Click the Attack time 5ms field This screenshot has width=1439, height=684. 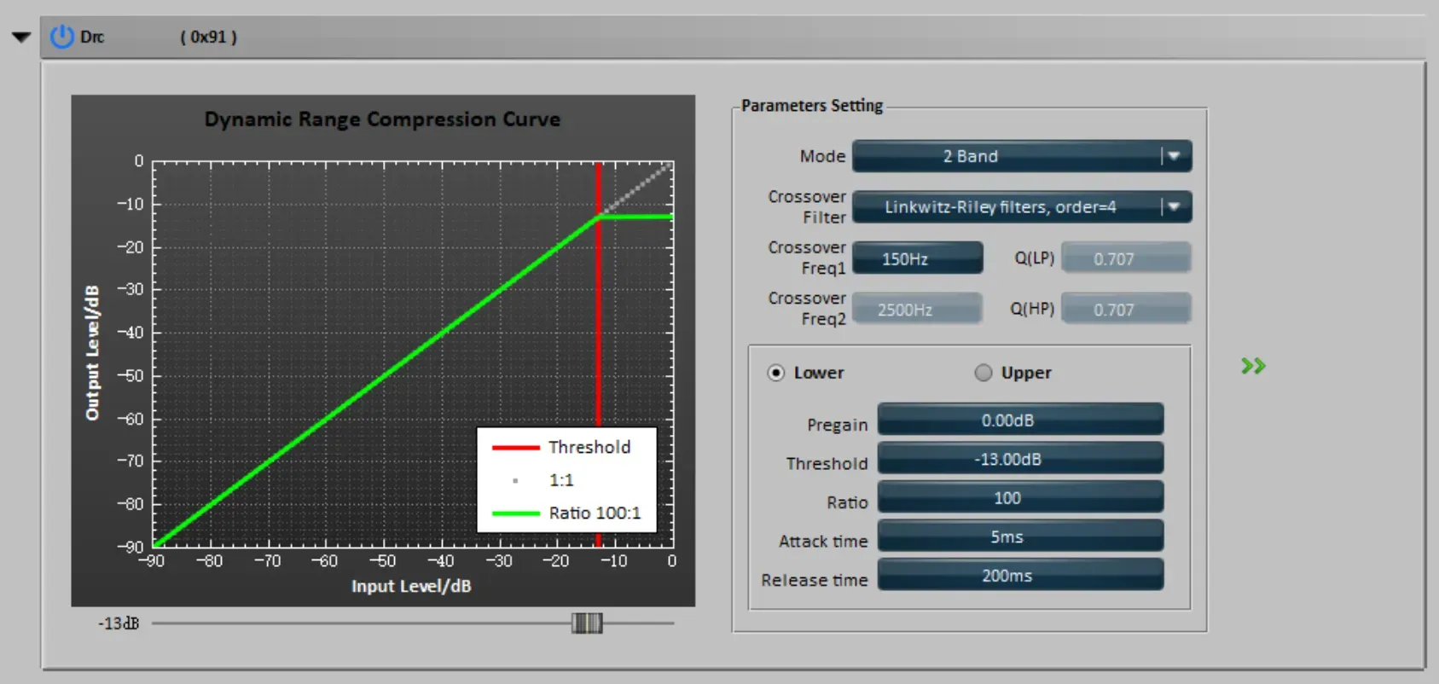click(1020, 536)
